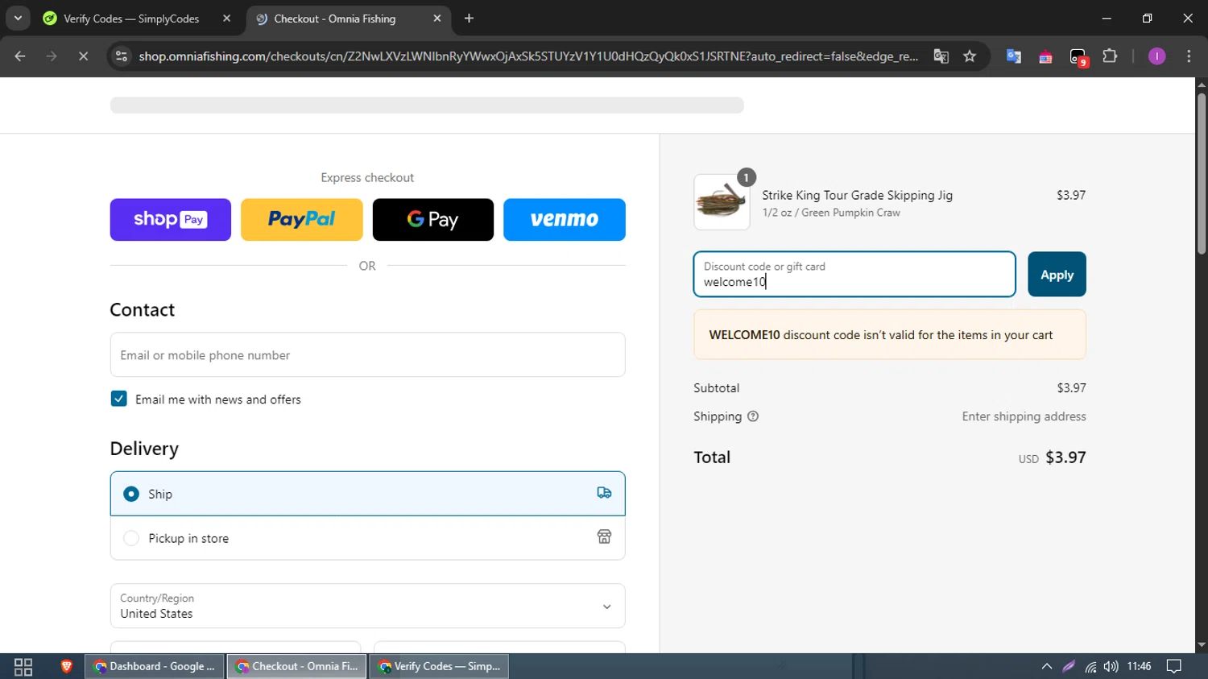Image resolution: width=1208 pixels, height=679 pixels.
Task: Click the shop.omniafishing.com URL address bar
Action: click(x=528, y=56)
